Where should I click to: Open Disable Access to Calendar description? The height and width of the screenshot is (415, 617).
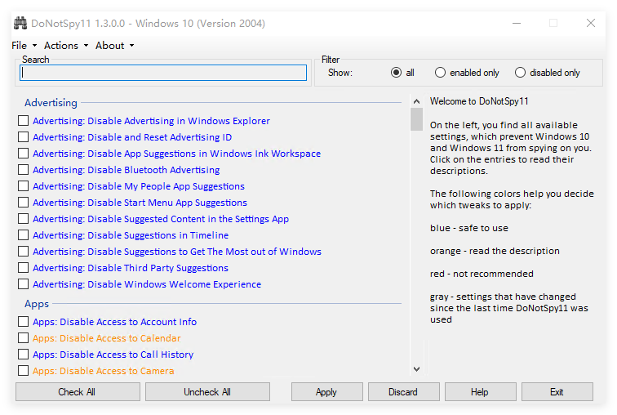tap(107, 338)
